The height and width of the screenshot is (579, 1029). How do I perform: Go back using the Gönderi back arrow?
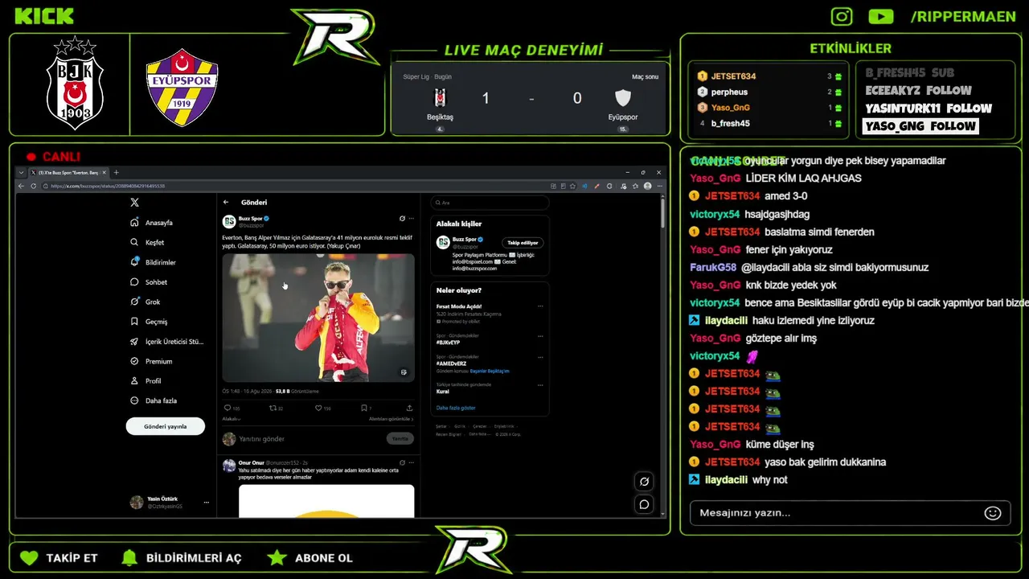coord(226,203)
